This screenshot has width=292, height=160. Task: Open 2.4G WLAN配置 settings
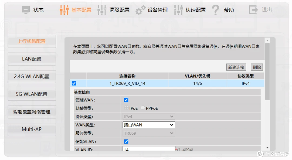click(x=32, y=77)
